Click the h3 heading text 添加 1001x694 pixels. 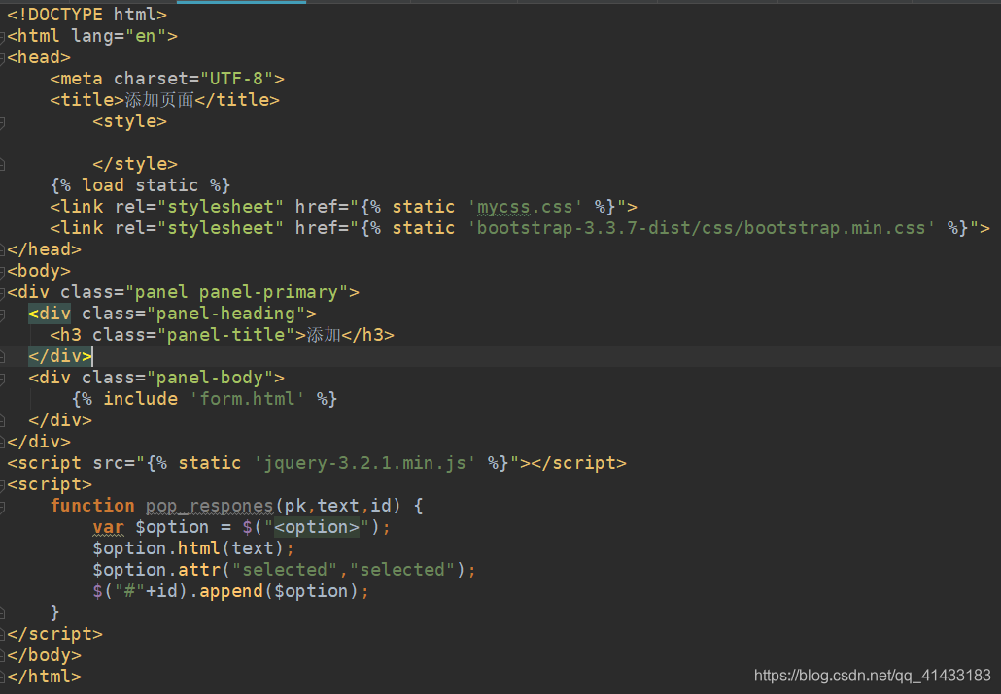point(324,335)
